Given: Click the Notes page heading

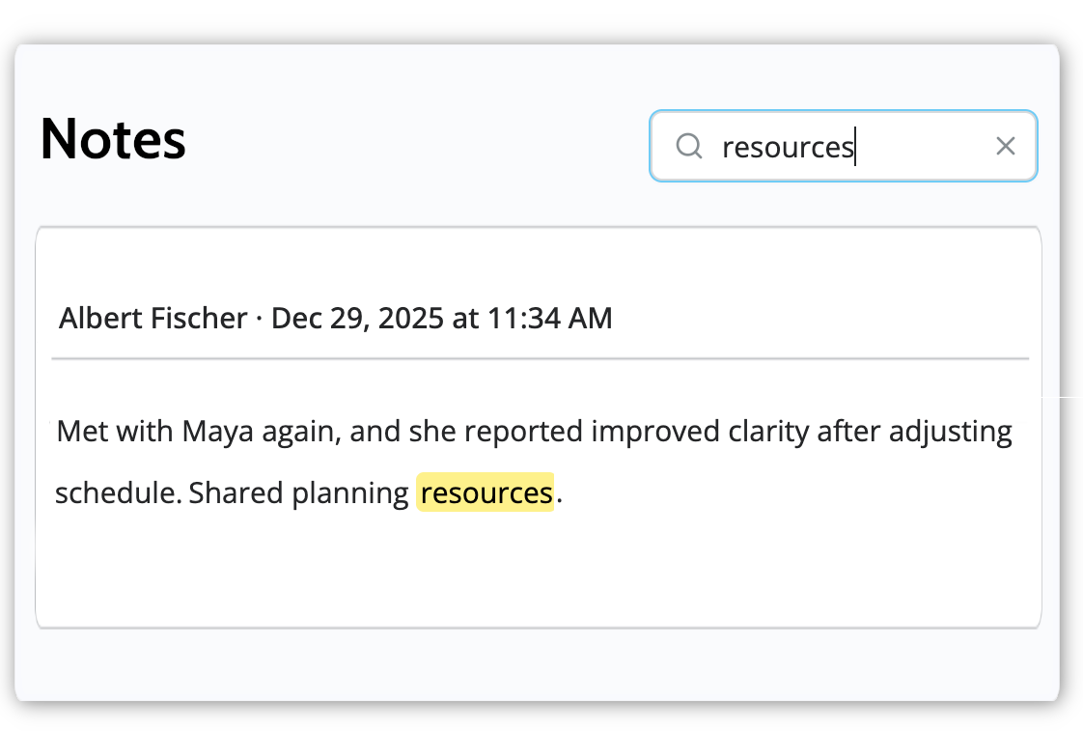Looking at the screenshot, I should pyautogui.click(x=113, y=139).
